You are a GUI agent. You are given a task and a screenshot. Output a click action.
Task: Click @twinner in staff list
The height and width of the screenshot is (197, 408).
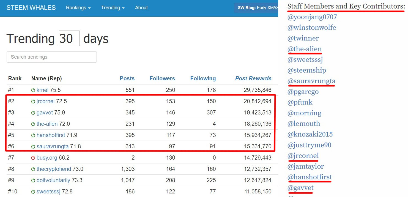tap(303, 39)
